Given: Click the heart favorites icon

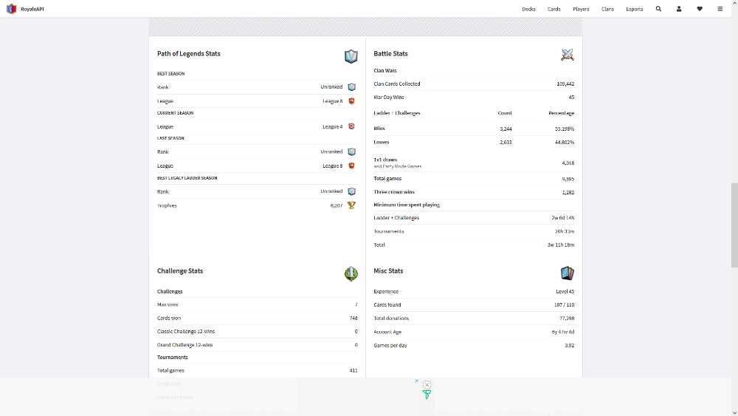Looking at the screenshot, I should click(700, 8).
